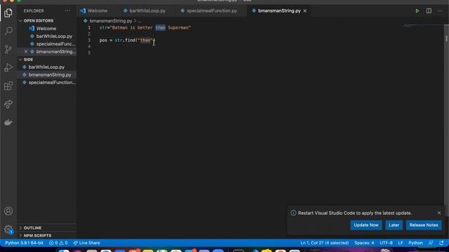Split the editor to the right

(429, 11)
